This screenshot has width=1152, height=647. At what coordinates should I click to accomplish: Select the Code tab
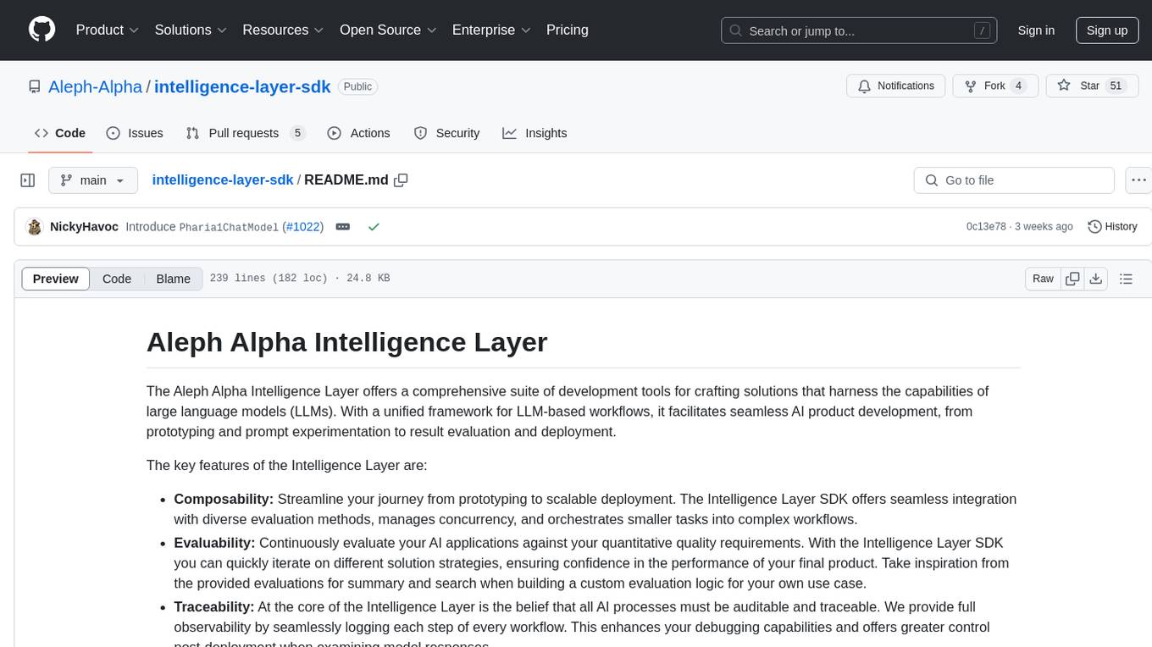click(x=59, y=133)
